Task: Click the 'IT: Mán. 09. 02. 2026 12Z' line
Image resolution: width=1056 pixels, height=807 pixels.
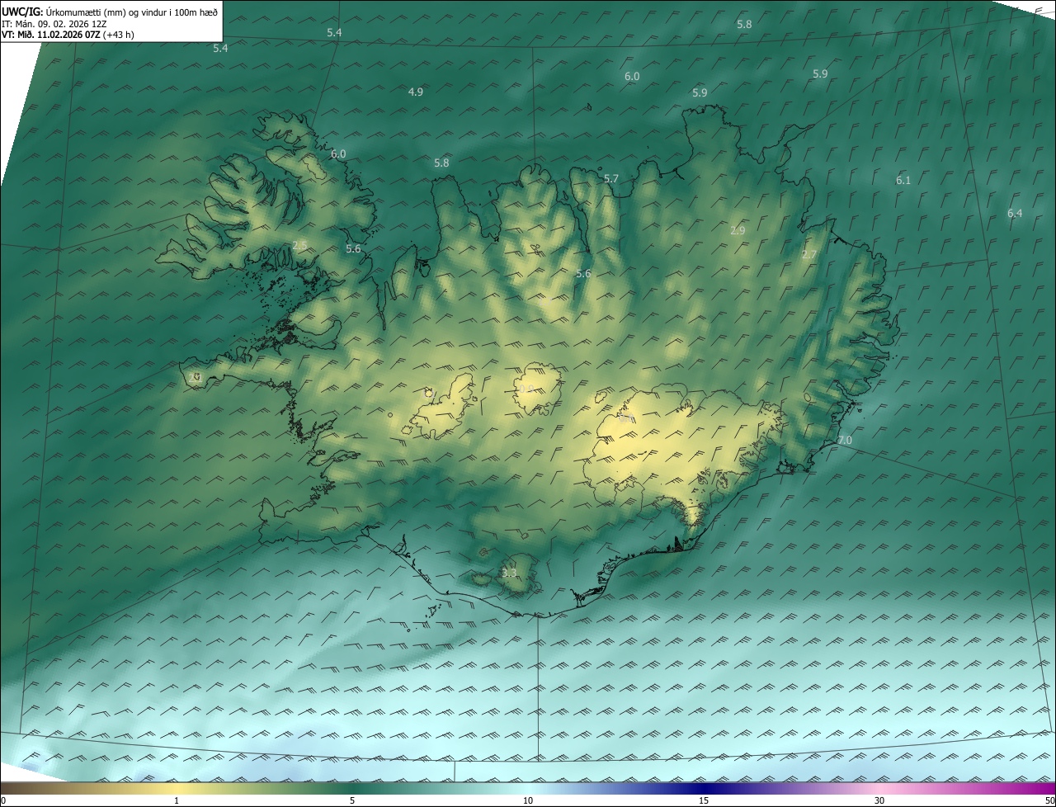Action: 54,24
